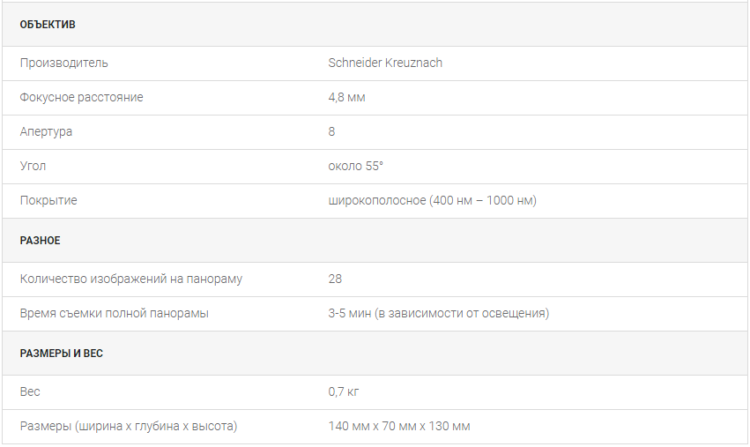Select the Вес row label
The image size is (750, 447).
30,392
